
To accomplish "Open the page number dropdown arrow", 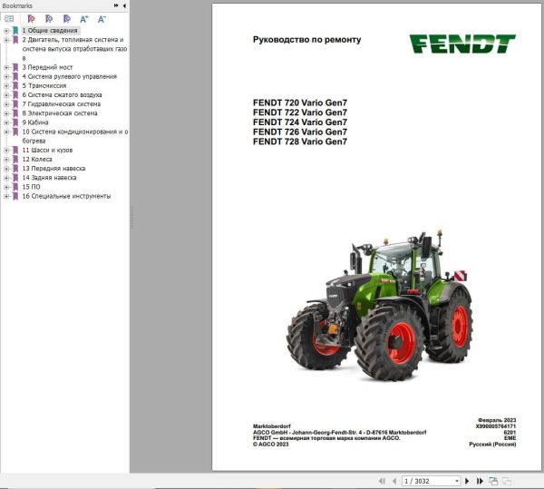I will pos(457,481).
